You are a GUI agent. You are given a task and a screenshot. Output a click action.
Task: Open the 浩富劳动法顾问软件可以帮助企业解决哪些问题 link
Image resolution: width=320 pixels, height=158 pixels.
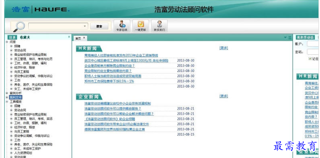point(119,113)
